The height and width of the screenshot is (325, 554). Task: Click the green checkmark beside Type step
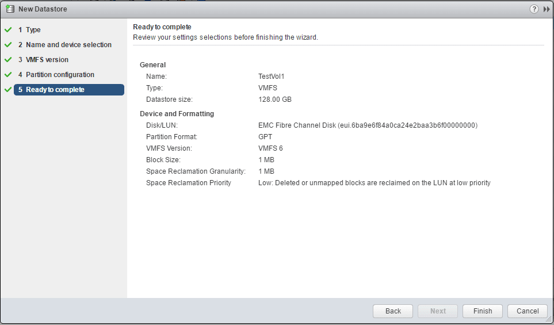pos(8,30)
